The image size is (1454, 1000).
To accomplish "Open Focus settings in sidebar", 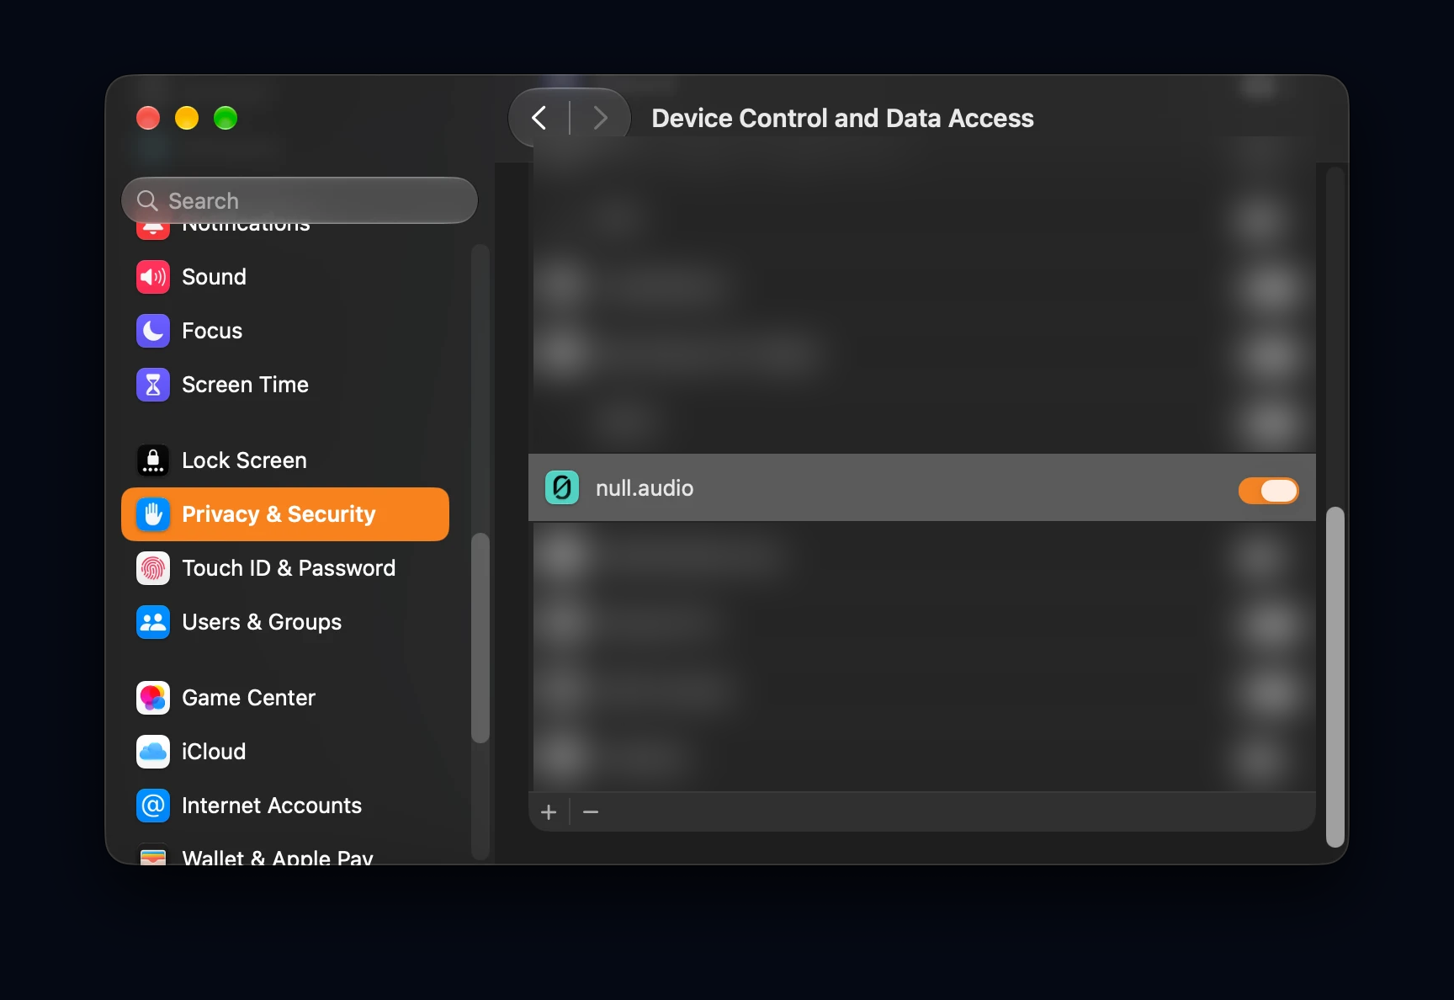I will (x=285, y=331).
